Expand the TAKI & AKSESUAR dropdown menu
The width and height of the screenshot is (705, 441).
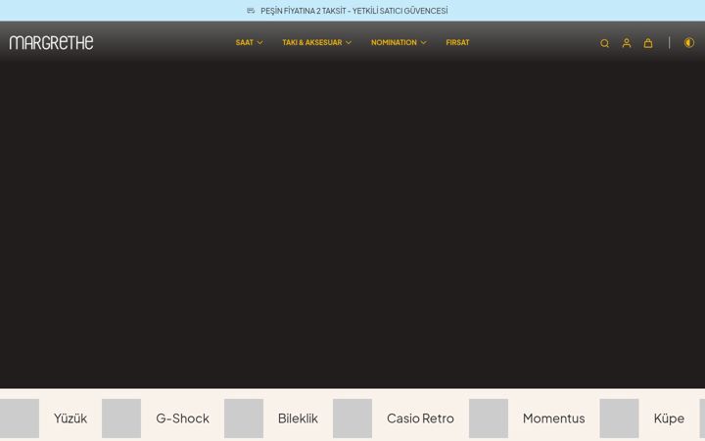[316, 42]
